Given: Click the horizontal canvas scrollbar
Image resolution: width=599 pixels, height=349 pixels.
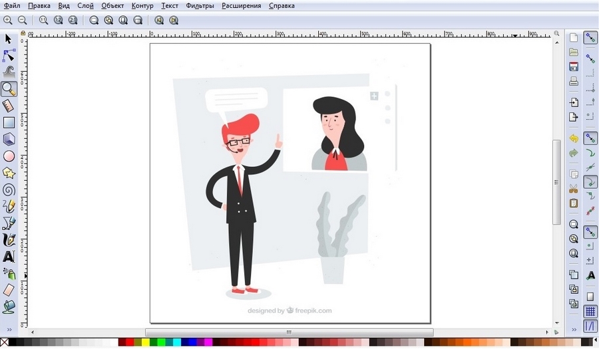Looking at the screenshot, I should click(x=290, y=332).
